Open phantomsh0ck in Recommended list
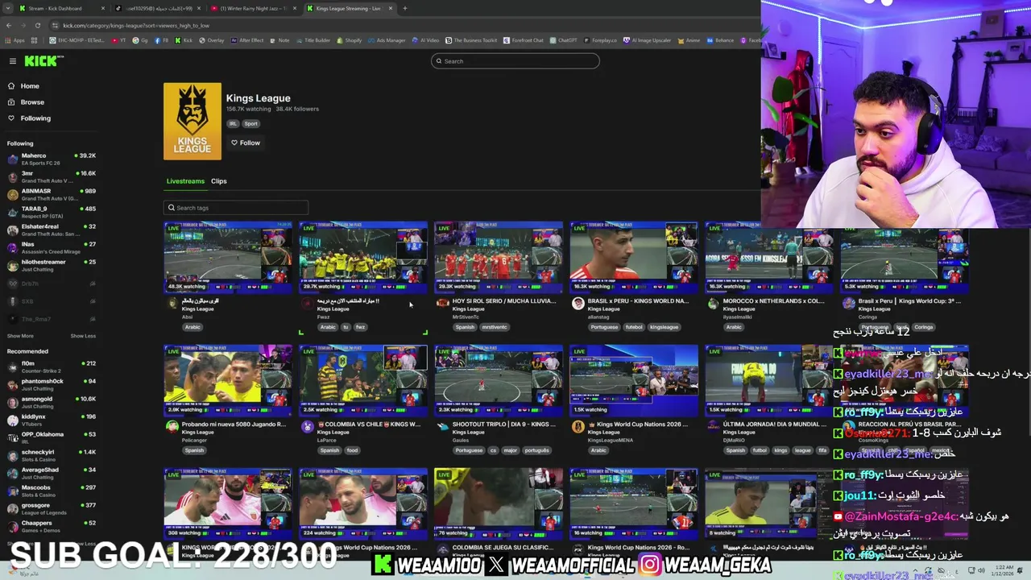This screenshot has width=1031, height=580. click(x=50, y=384)
